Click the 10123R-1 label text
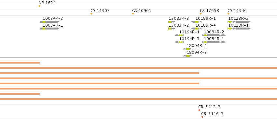 coord(239,25)
